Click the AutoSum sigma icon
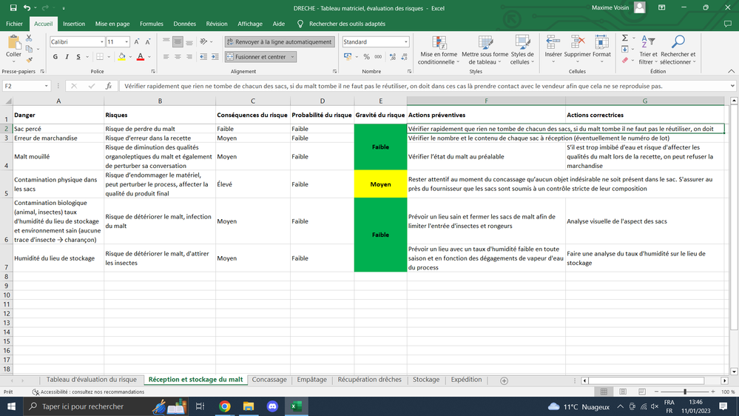This screenshot has height=416, width=739. (x=625, y=38)
